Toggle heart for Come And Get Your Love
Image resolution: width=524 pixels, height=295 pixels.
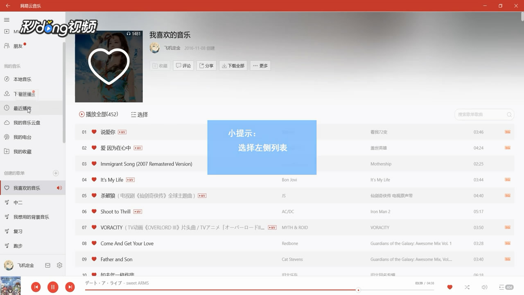point(94,243)
